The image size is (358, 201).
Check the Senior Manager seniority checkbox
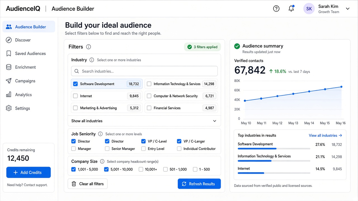(x=107, y=149)
